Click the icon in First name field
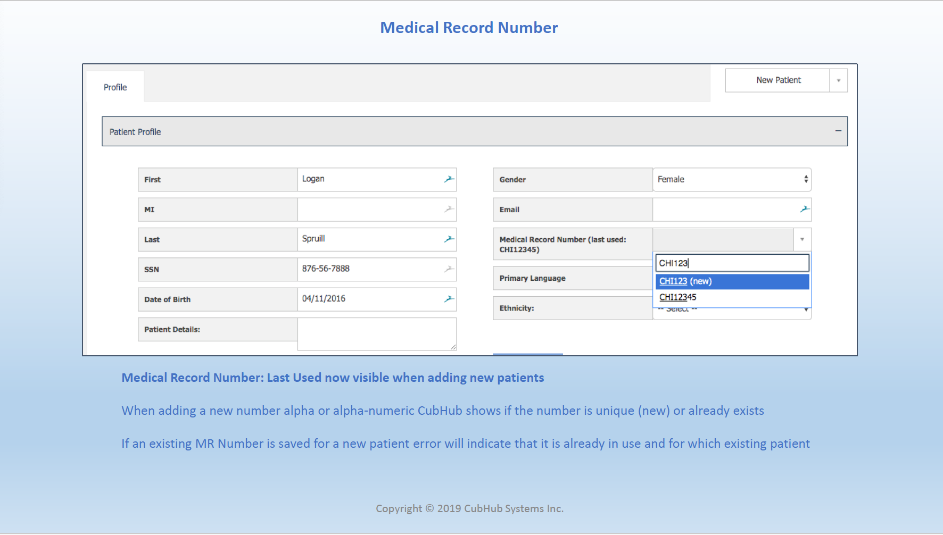Image resolution: width=943 pixels, height=535 pixels. point(449,179)
